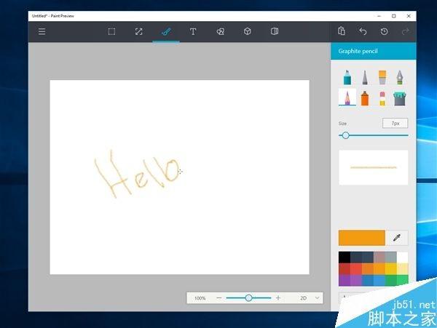Pick the eraser tool
The width and height of the screenshot is (437, 328).
[382, 98]
